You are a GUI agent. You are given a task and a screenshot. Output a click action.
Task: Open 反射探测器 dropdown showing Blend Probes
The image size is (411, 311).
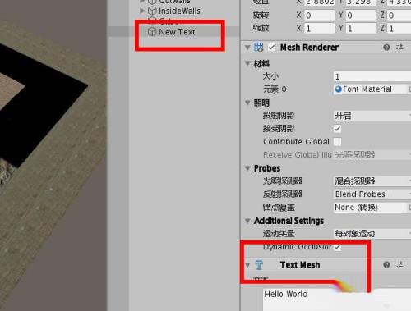372,194
